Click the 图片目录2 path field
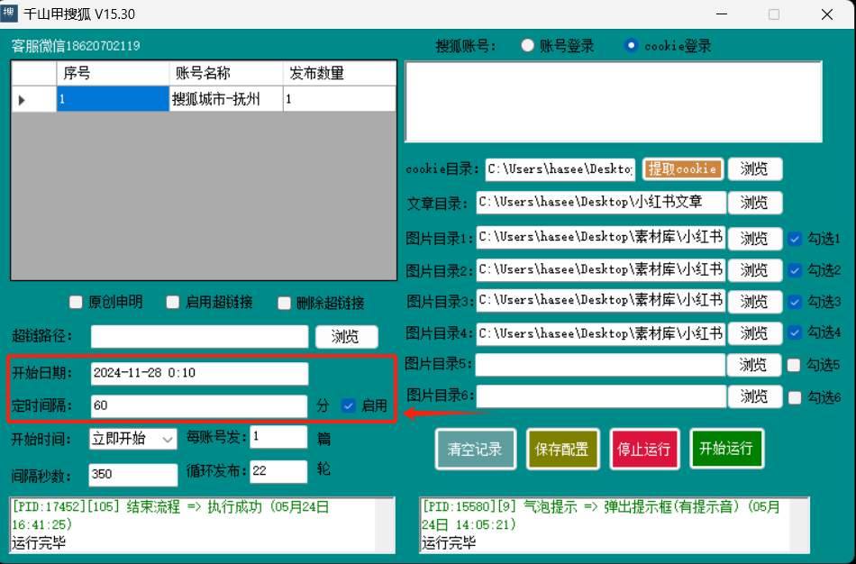 [601, 269]
